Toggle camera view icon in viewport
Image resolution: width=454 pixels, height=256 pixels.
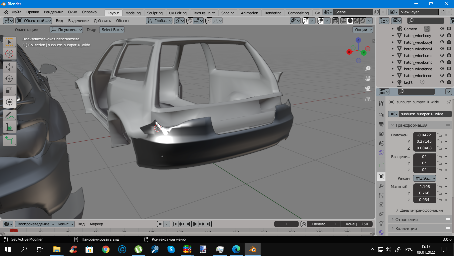pyautogui.click(x=368, y=89)
